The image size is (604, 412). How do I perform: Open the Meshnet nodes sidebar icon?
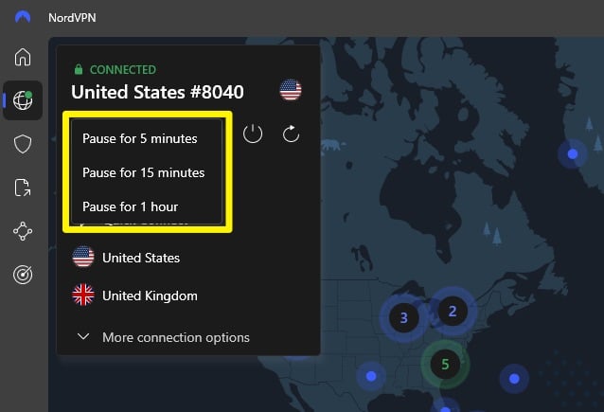click(23, 231)
